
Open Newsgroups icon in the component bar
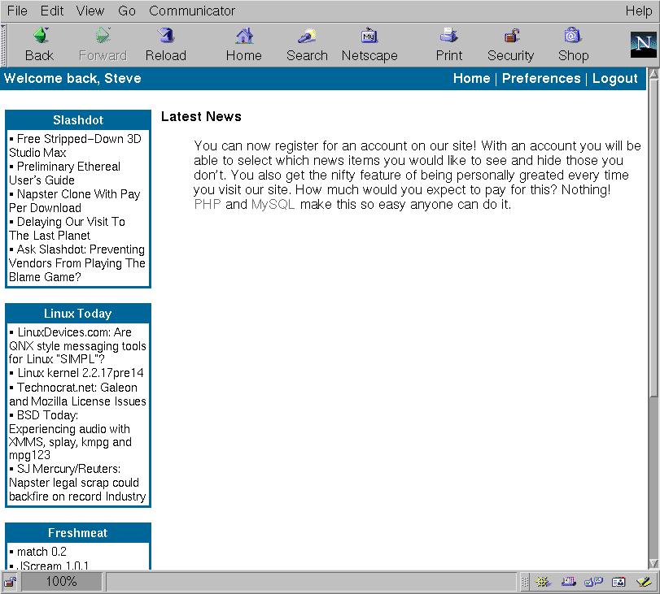593,582
